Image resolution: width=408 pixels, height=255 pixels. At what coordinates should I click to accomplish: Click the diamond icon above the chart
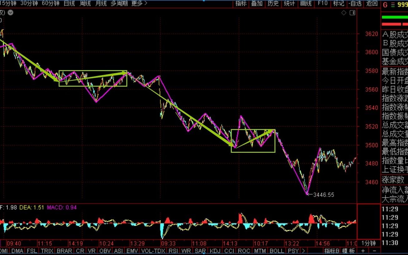pos(344,13)
